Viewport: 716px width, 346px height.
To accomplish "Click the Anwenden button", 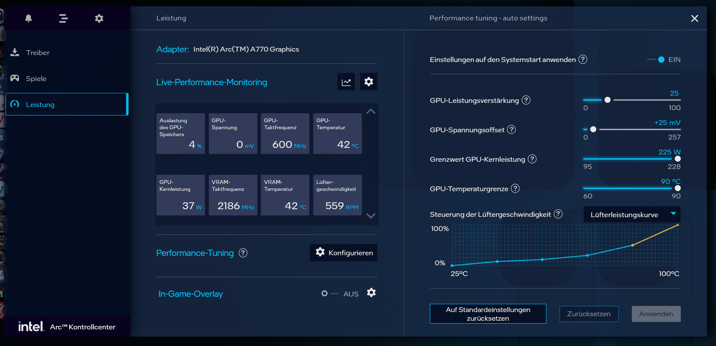I will (x=656, y=314).
